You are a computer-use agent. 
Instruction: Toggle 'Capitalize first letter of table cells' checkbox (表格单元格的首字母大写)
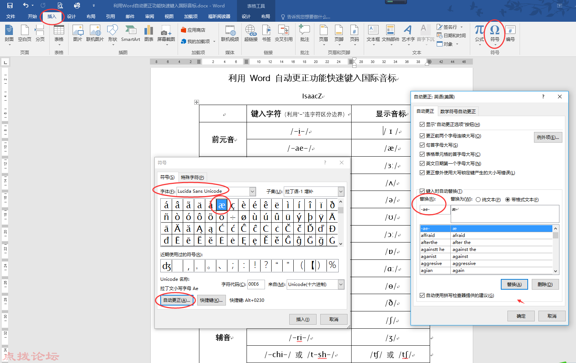(x=422, y=154)
